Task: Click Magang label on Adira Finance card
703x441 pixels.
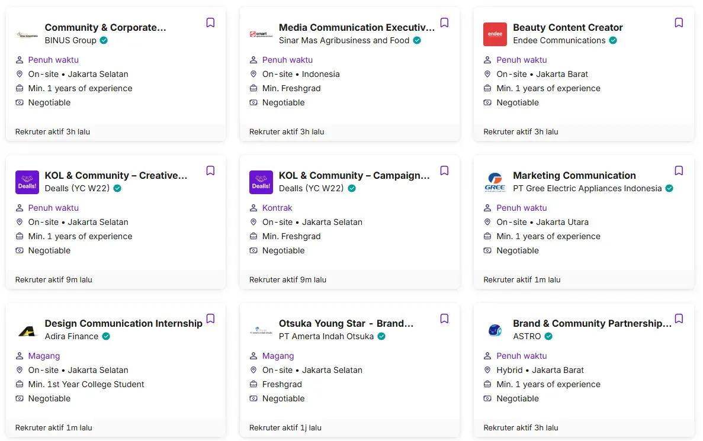Action: pos(44,356)
